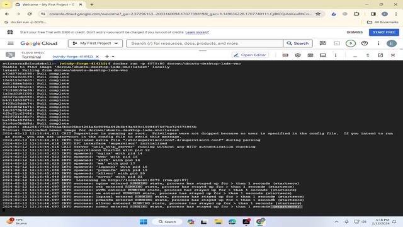Open Cloud Shell in a new window
Viewport: 403px width, 227px height.
click(x=380, y=55)
